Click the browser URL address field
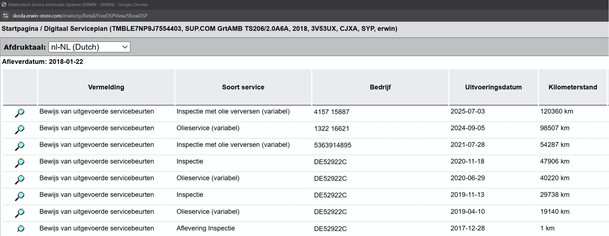Viewport: 609px width, 236px height. point(80,16)
